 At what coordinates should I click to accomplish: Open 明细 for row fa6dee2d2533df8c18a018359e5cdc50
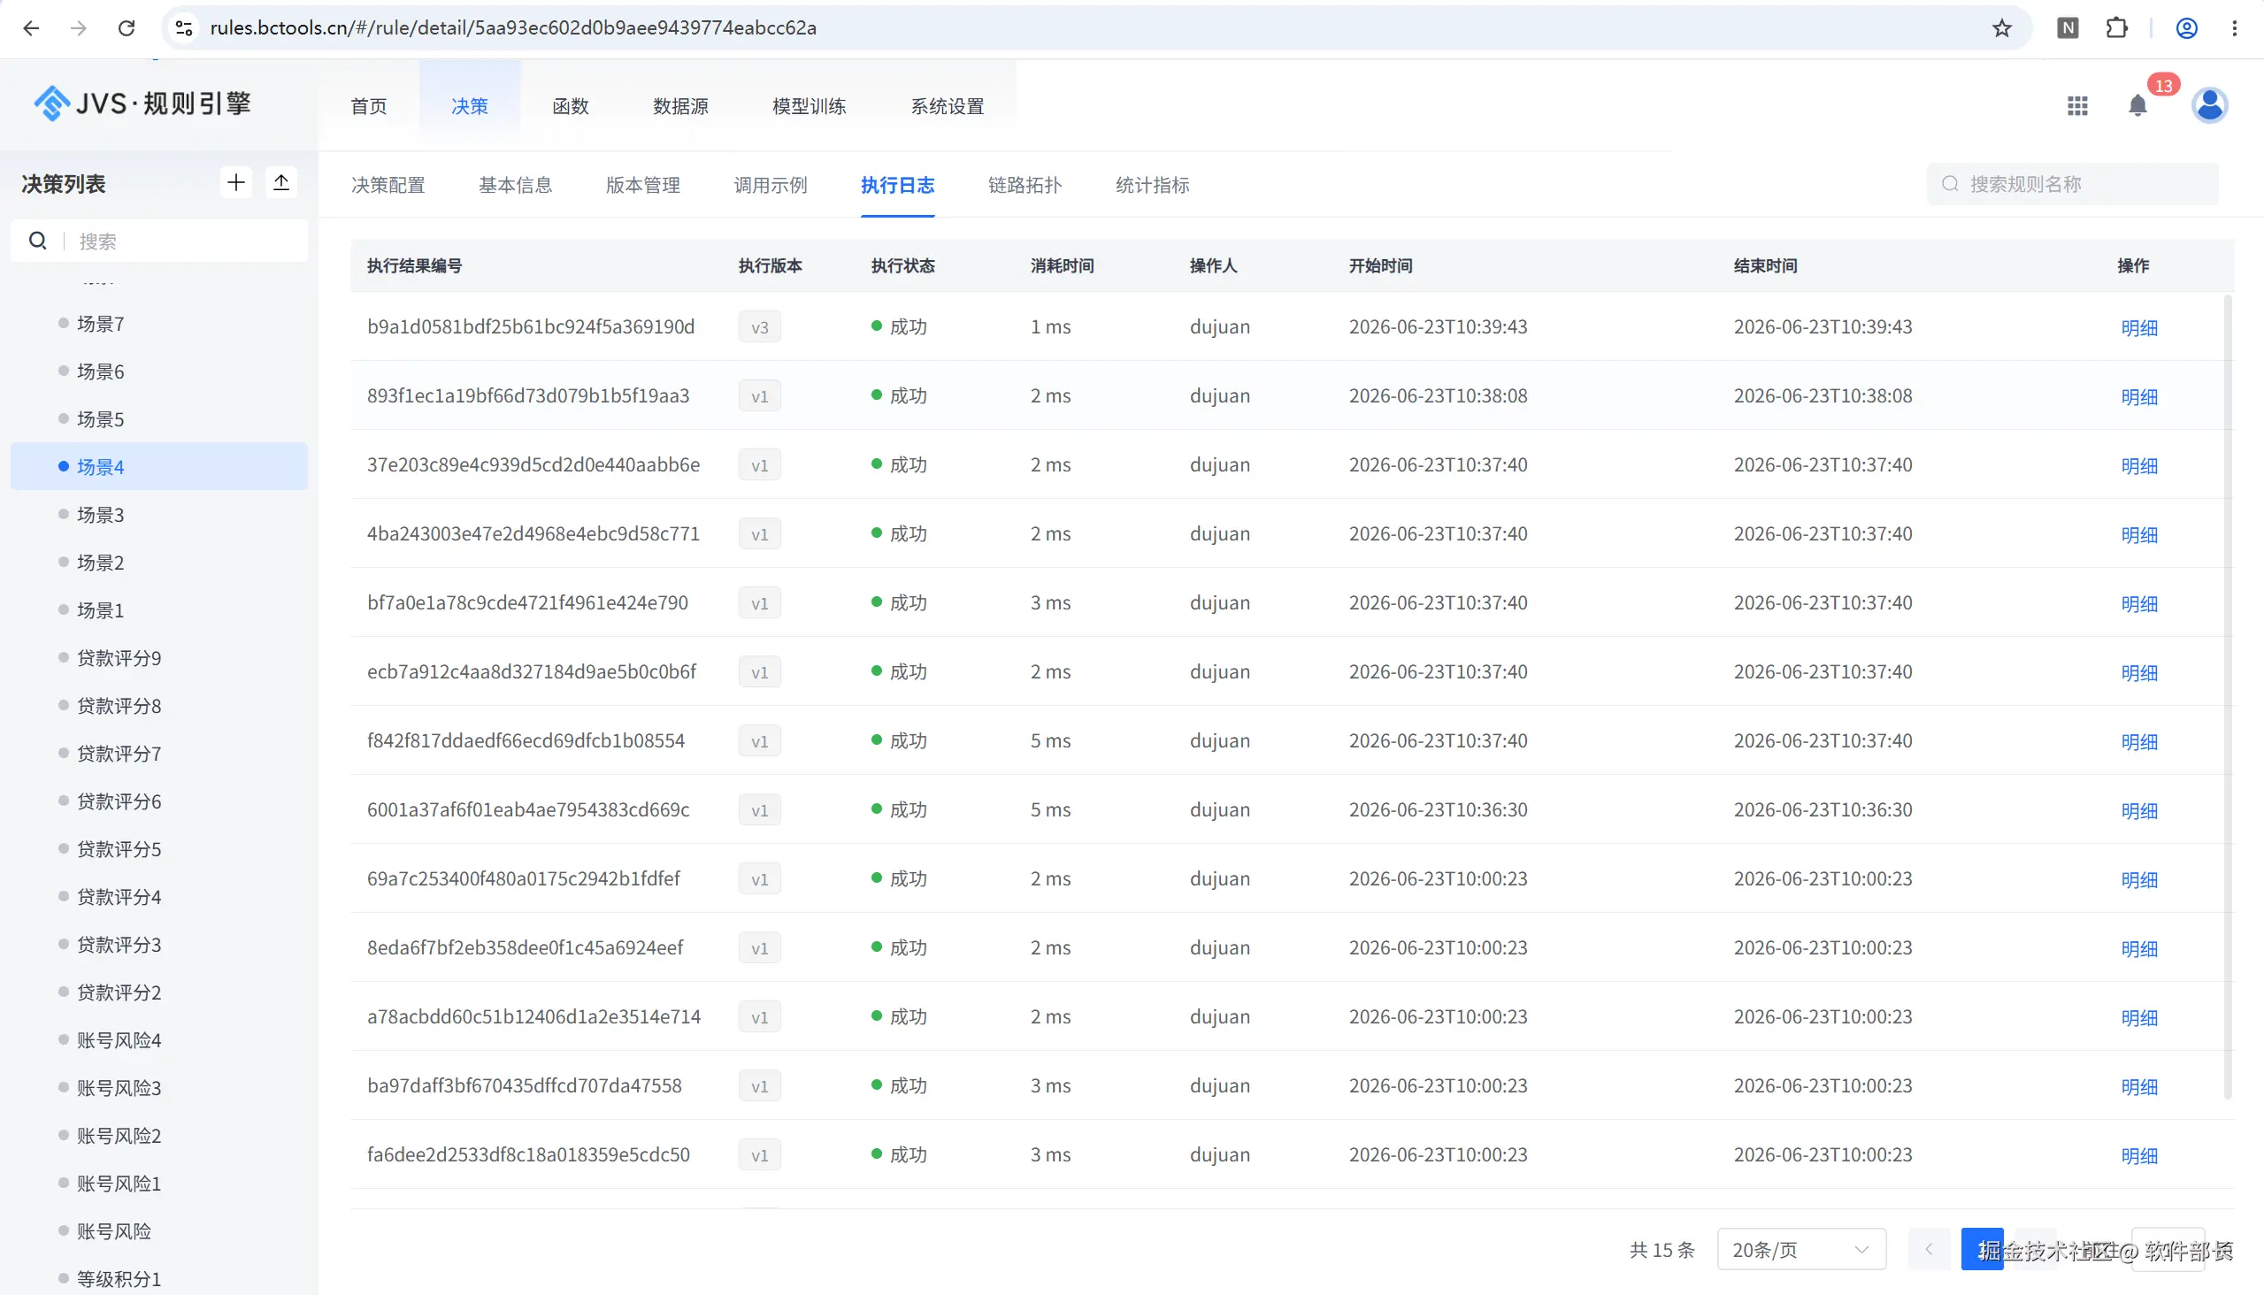click(2138, 1155)
